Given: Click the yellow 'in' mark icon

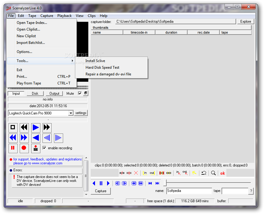Looking at the screenshot, I should [x=145, y=173].
